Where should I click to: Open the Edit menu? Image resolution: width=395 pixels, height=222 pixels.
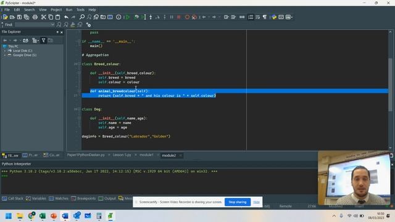[17, 10]
